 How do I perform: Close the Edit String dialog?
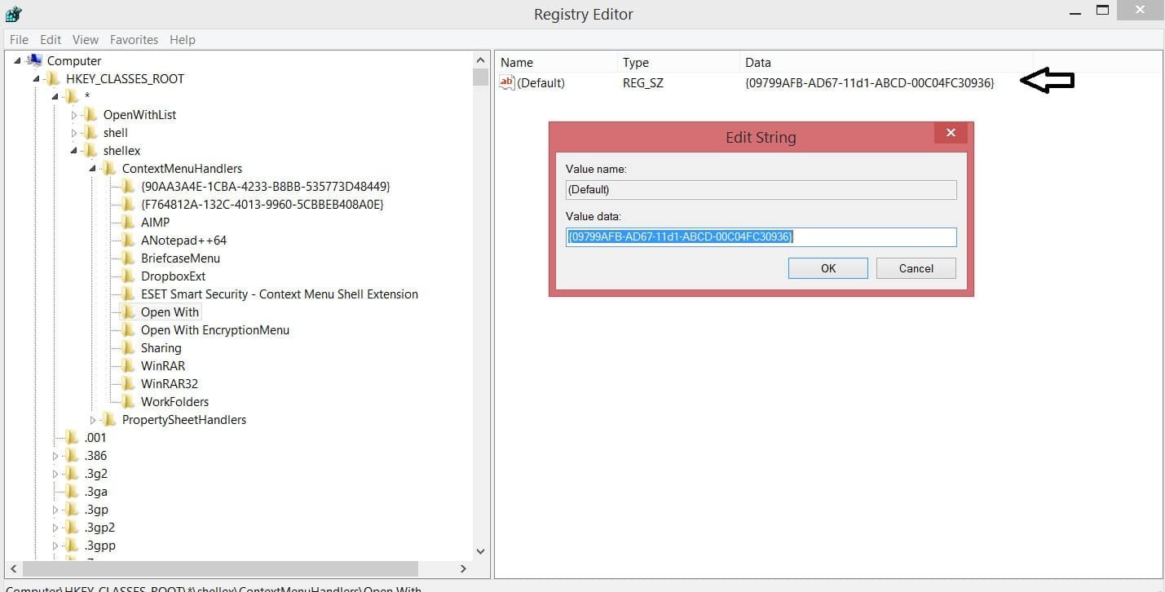tap(950, 133)
